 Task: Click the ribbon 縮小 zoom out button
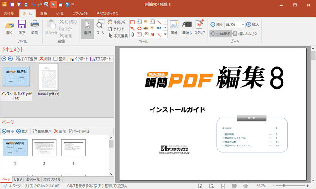pyautogui.click(x=217, y=24)
